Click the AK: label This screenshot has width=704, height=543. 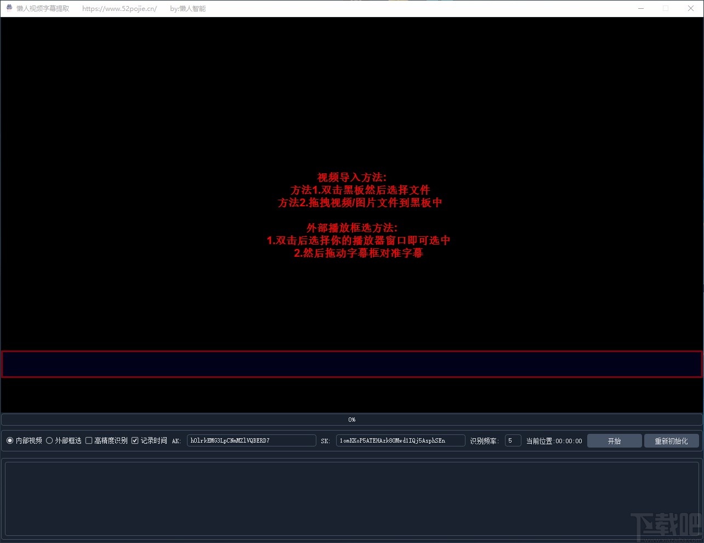coord(177,441)
